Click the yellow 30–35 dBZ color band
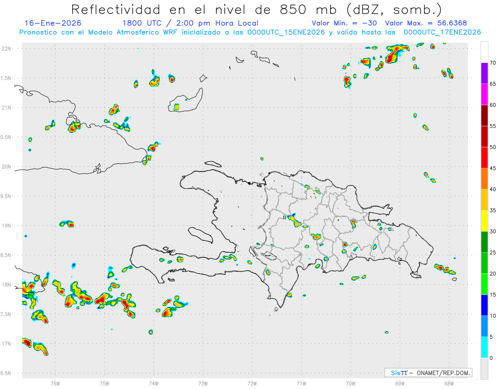This screenshot has width=504, height=389. point(484,221)
